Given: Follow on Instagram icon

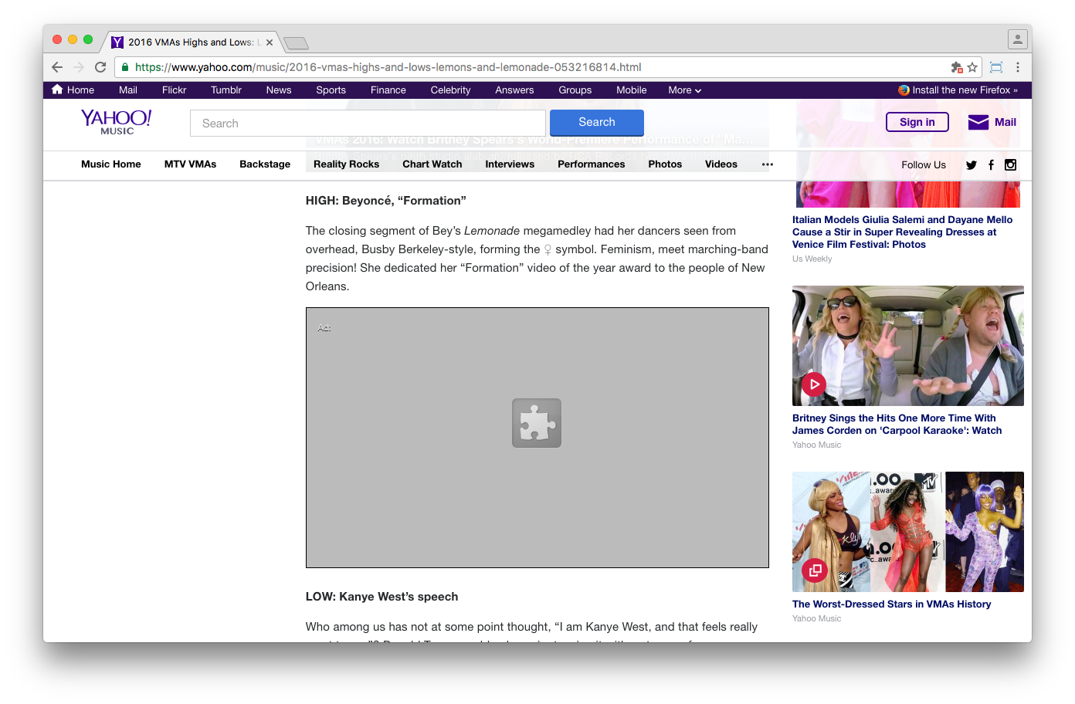Looking at the screenshot, I should click(x=1010, y=164).
